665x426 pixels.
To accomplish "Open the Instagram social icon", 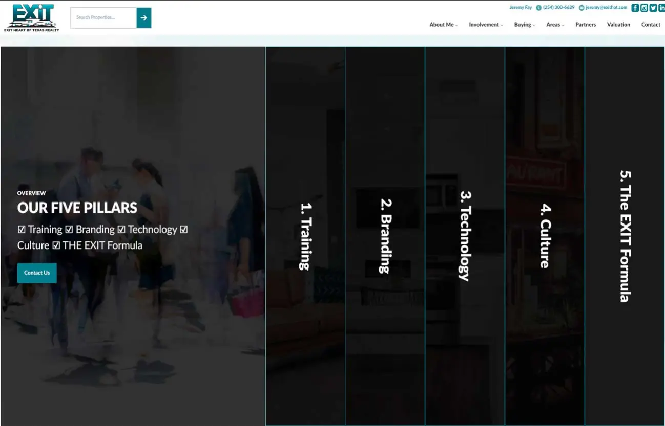I will pos(644,8).
